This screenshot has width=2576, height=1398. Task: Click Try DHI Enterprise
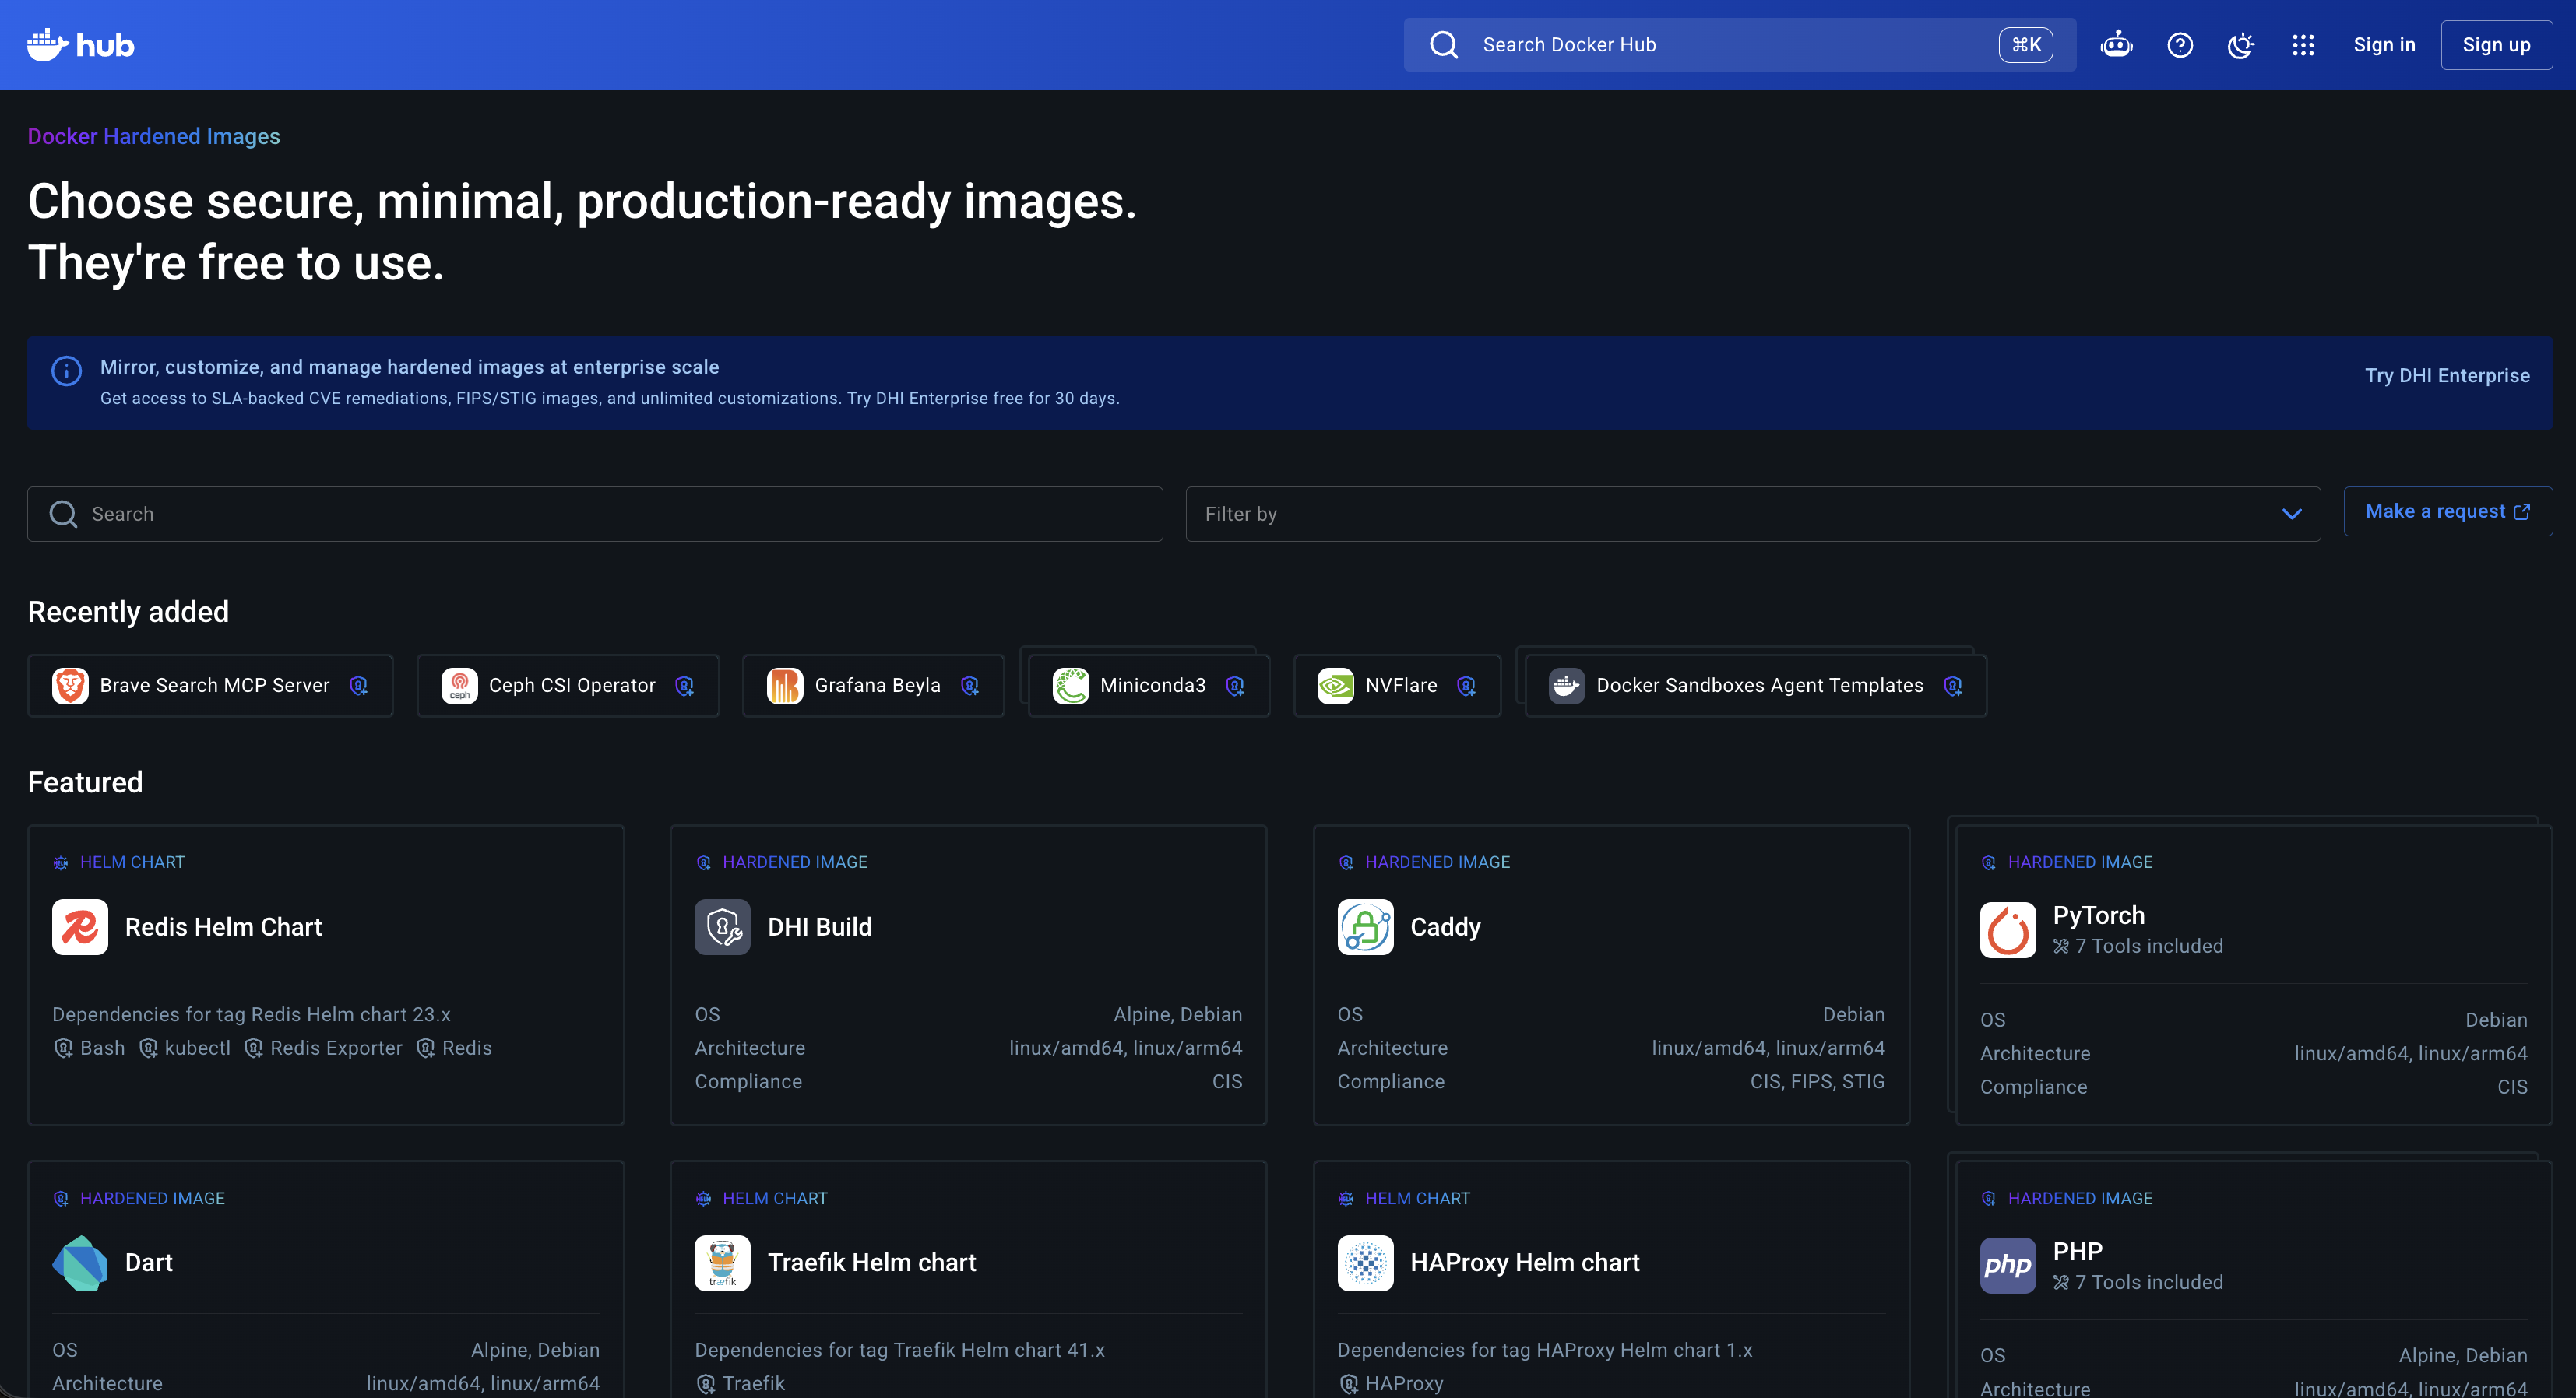(x=2447, y=376)
